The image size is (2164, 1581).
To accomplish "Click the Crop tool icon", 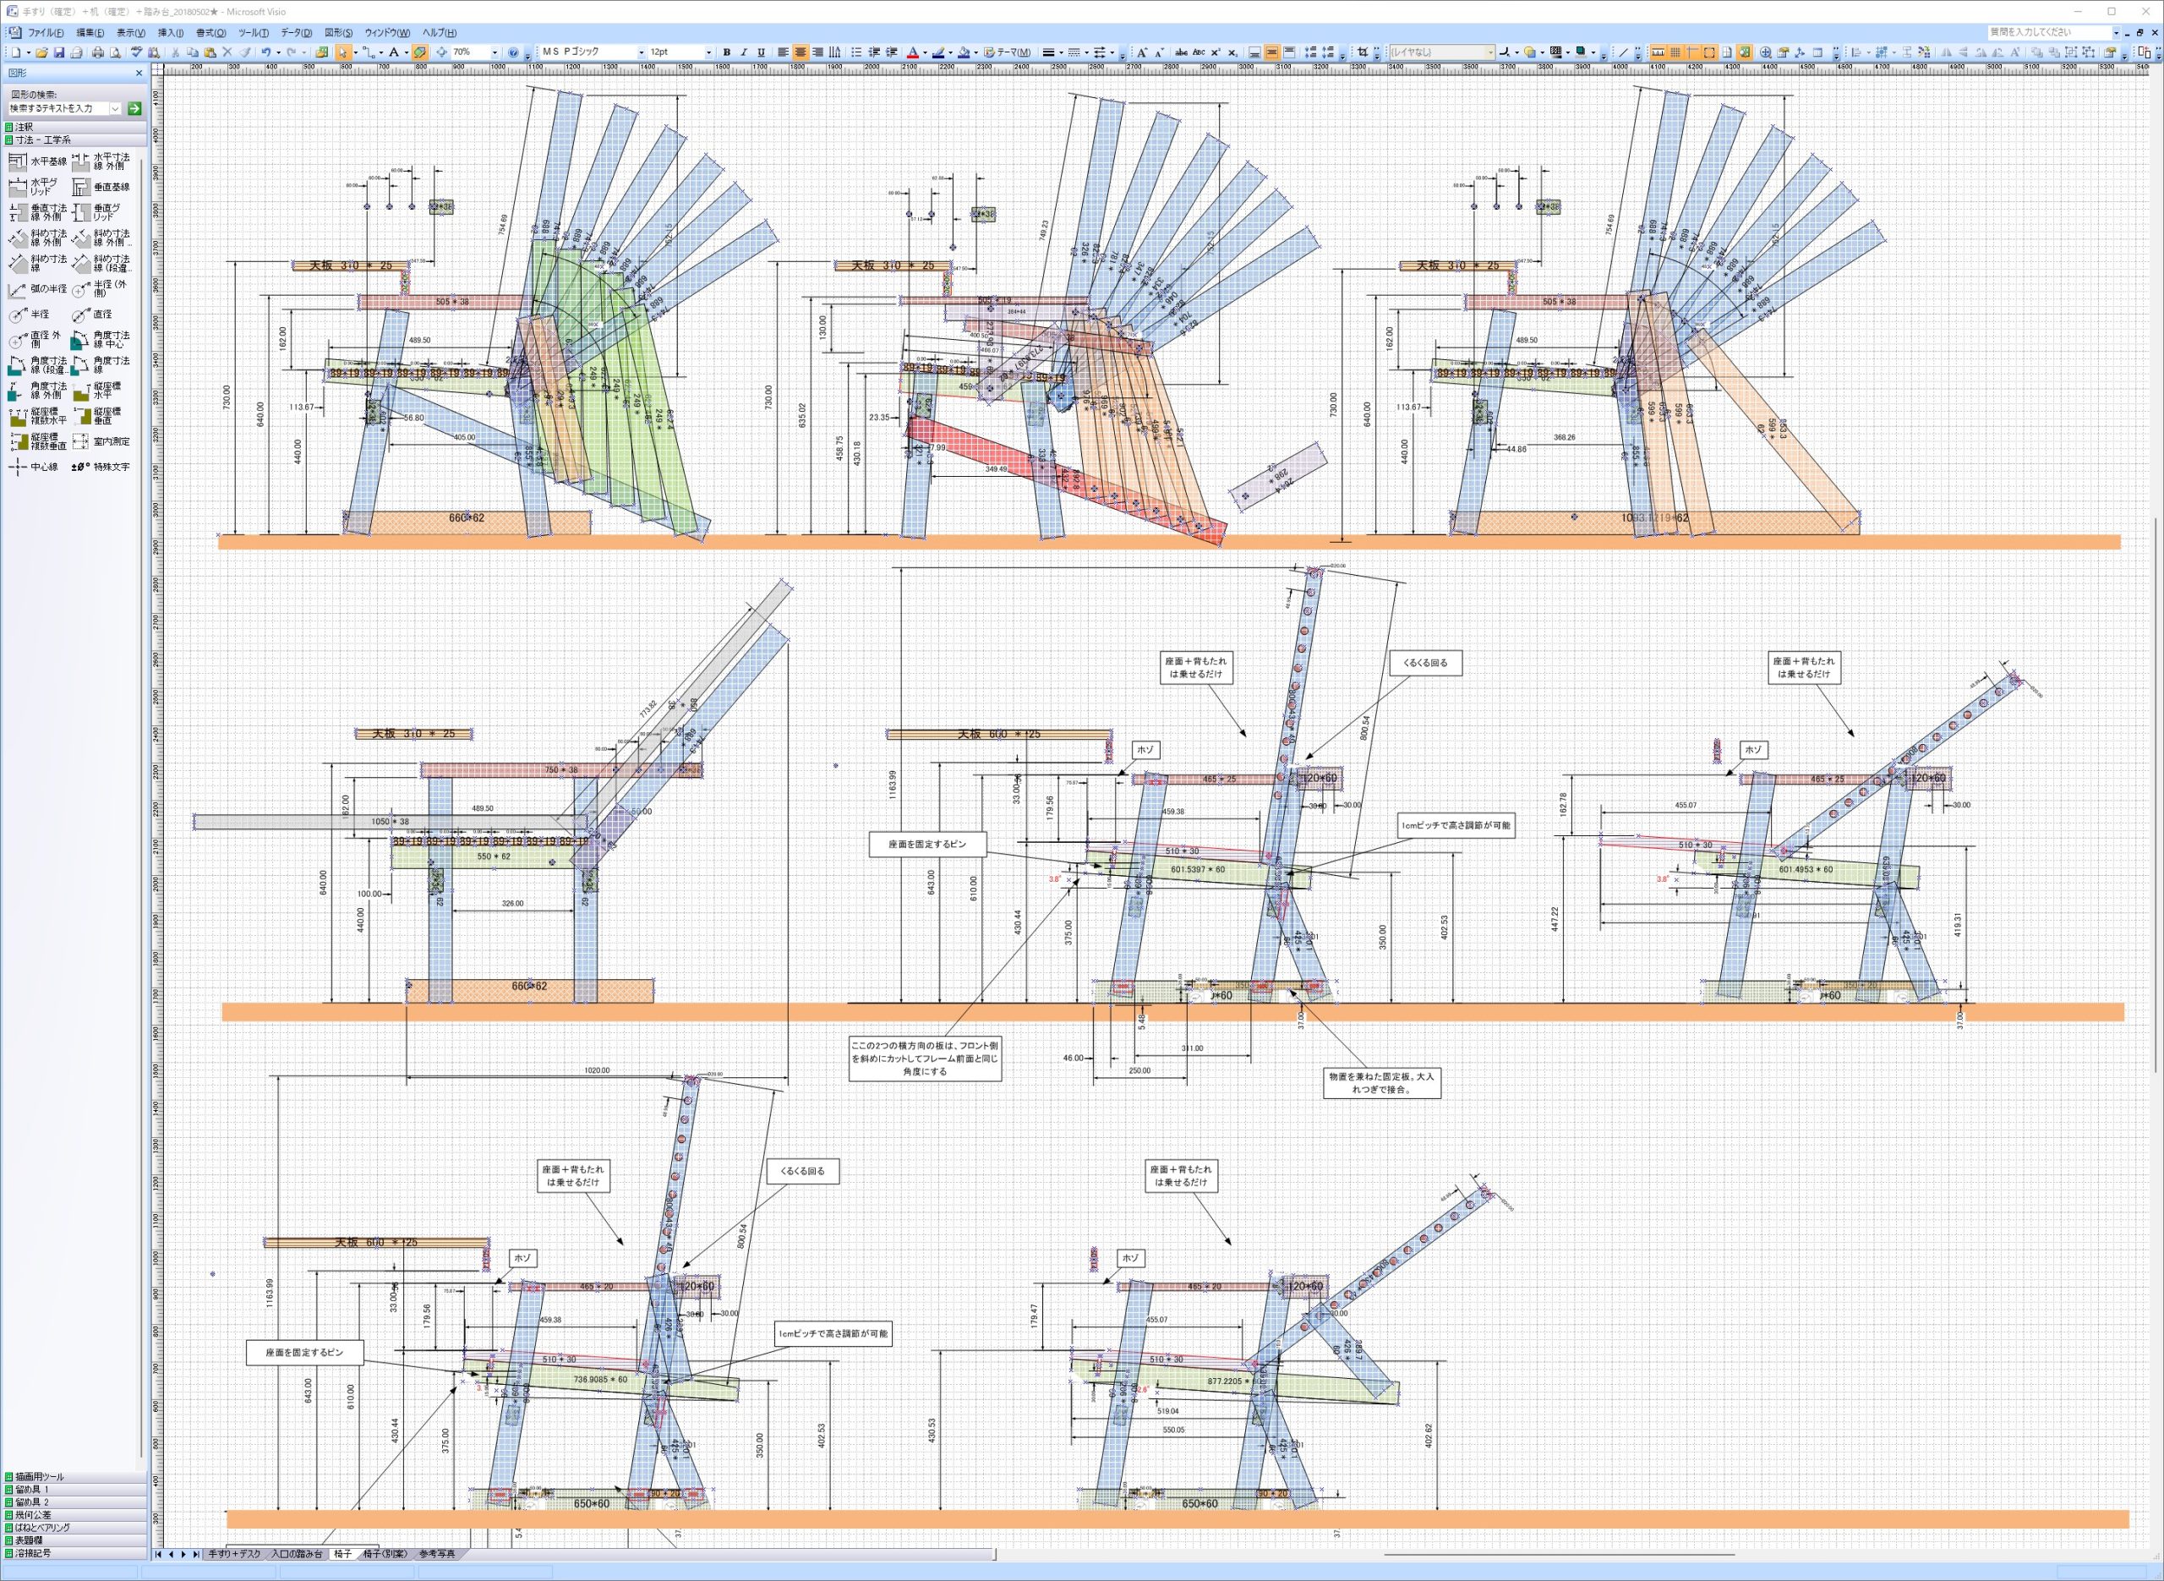I will [x=1363, y=52].
